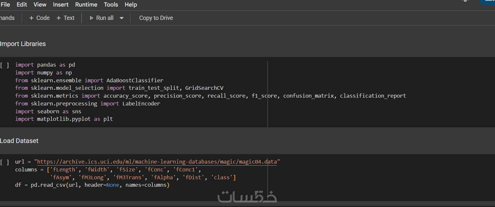Expand the Run all dropdown arrow
Viewport: 495px width, 207px height.
(x=122, y=18)
